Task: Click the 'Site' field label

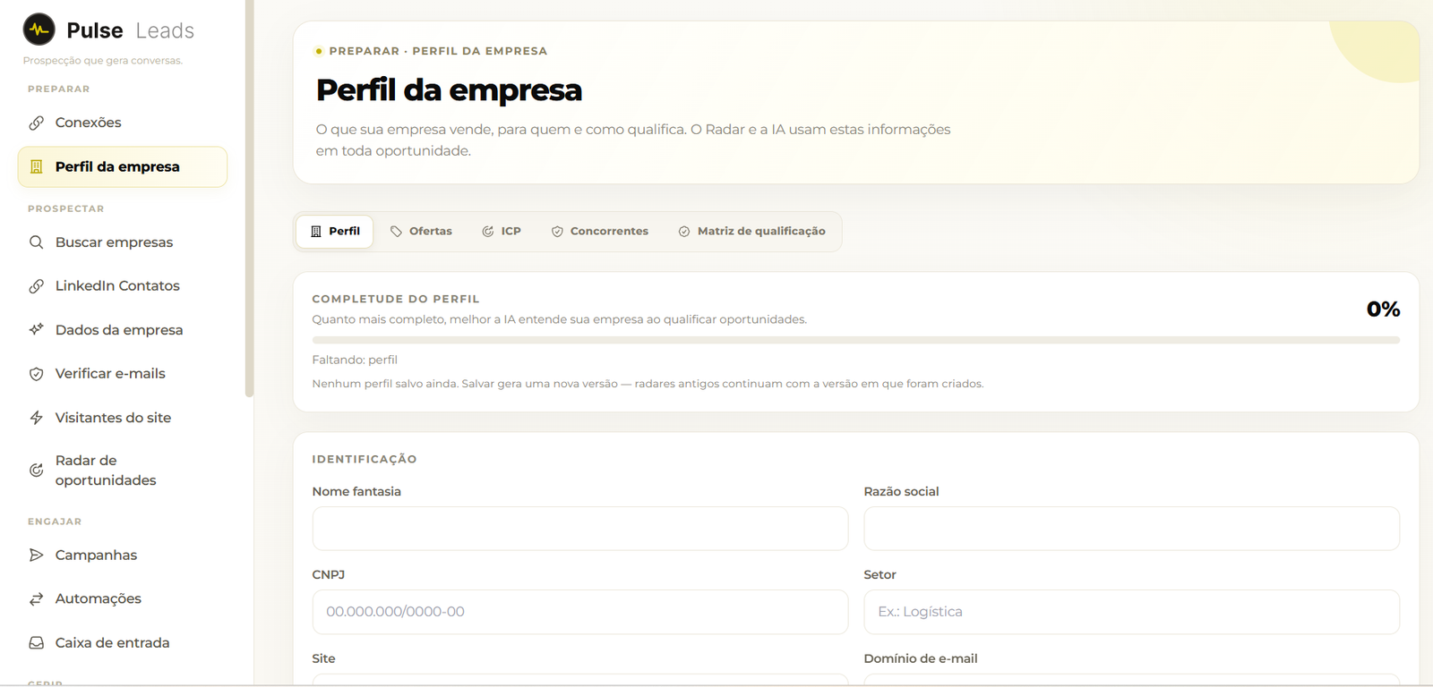Action: 323,658
